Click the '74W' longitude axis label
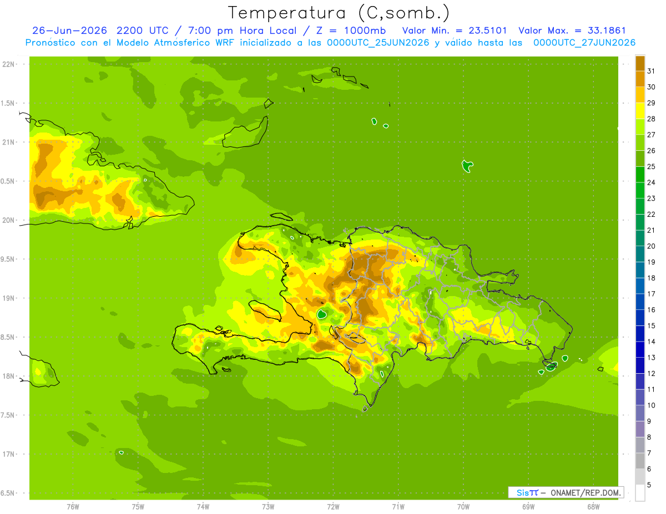This screenshot has width=666, height=514. [x=203, y=507]
